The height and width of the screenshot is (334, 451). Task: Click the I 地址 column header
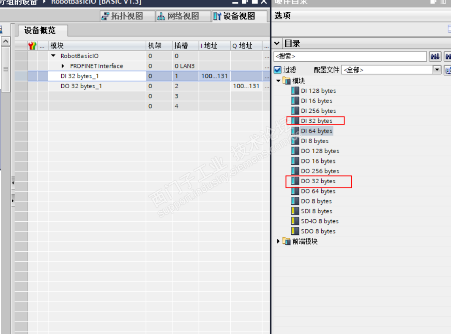[x=214, y=46]
